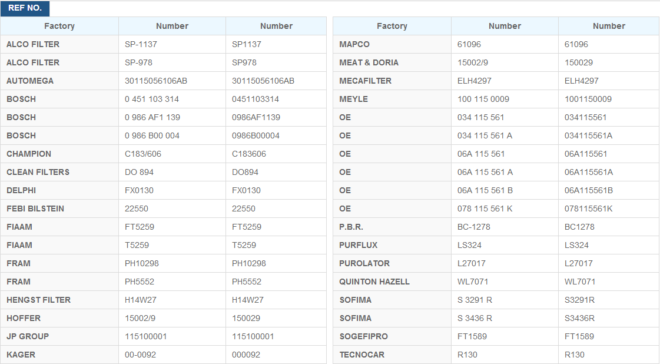Select number PH5552 in second Number column
660x364 pixels.
click(247, 282)
